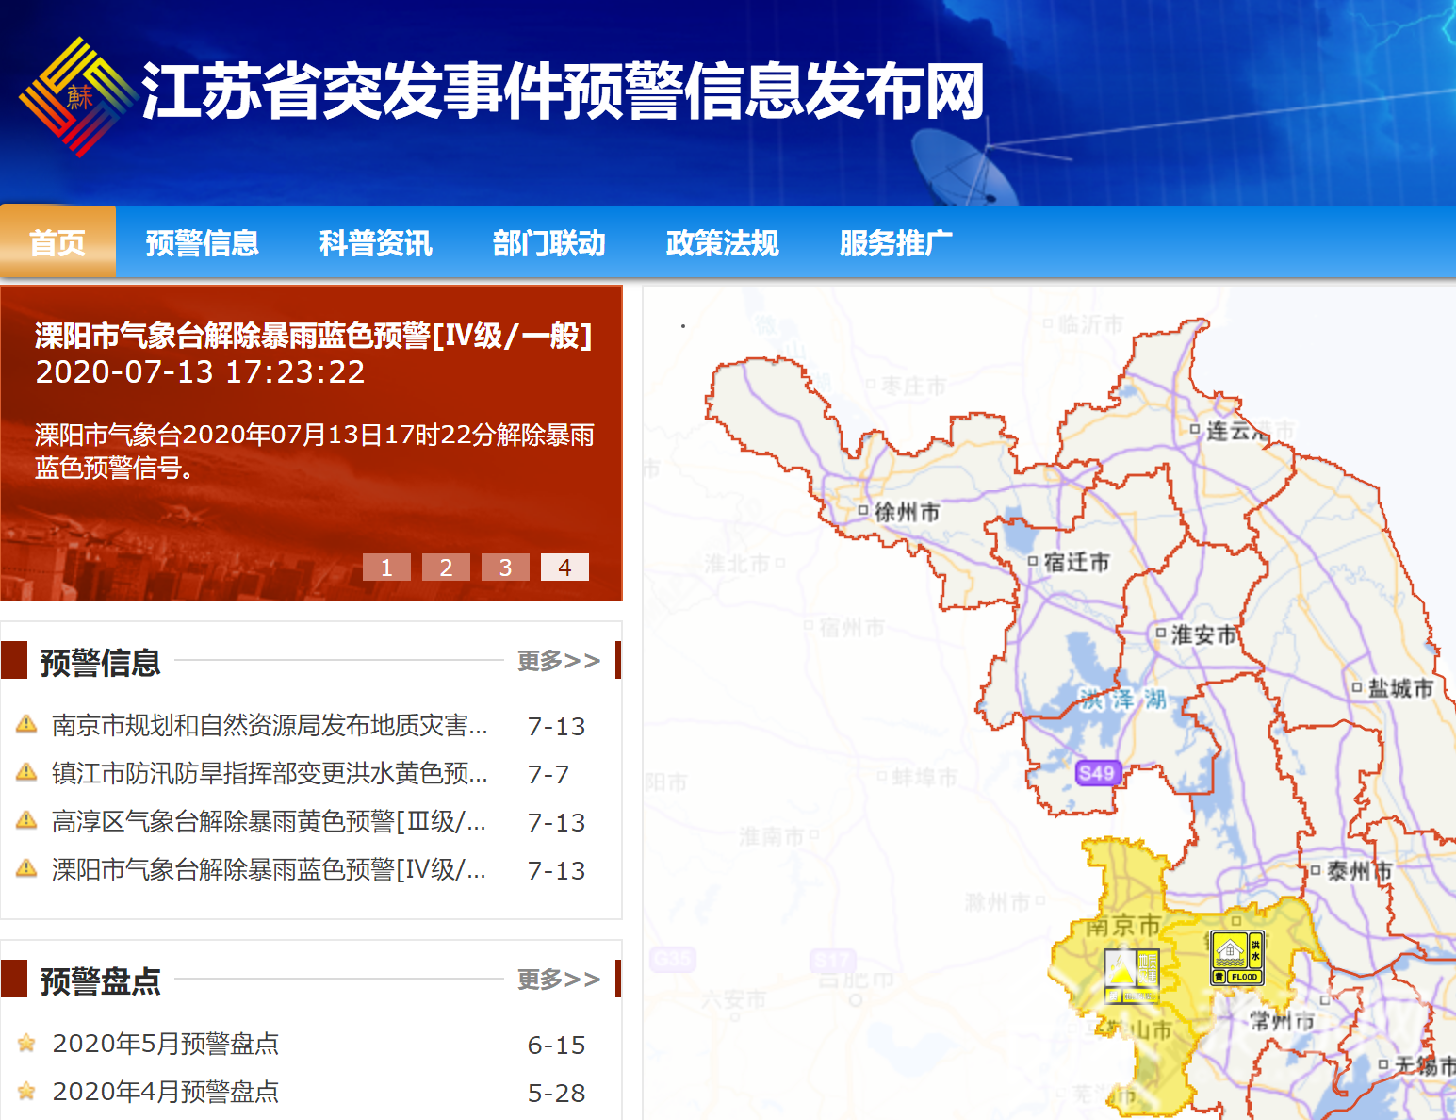The image size is (1456, 1120).
Task: Click the site logo with 蘇 character
Action: click(x=77, y=96)
